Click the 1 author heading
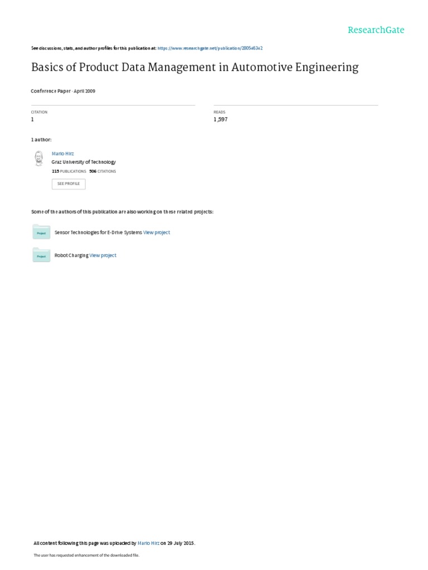Image resolution: width=428 pixels, height=570 pixels. tap(41, 140)
